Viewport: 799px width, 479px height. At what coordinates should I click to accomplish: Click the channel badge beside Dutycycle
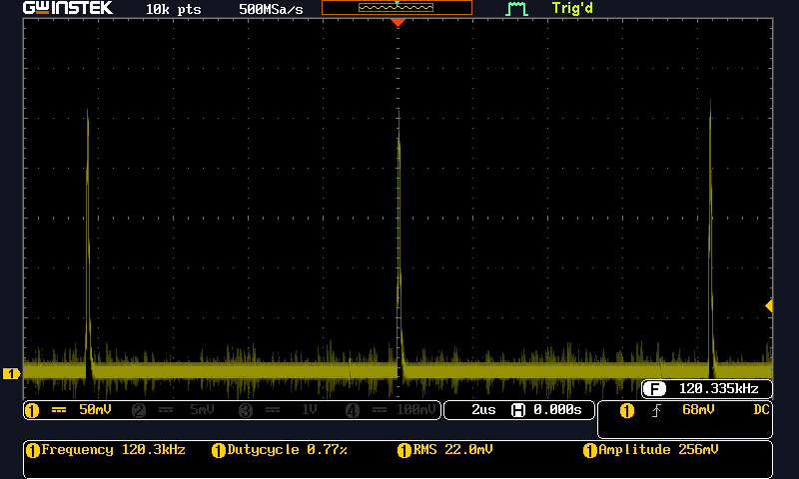[x=219, y=451]
